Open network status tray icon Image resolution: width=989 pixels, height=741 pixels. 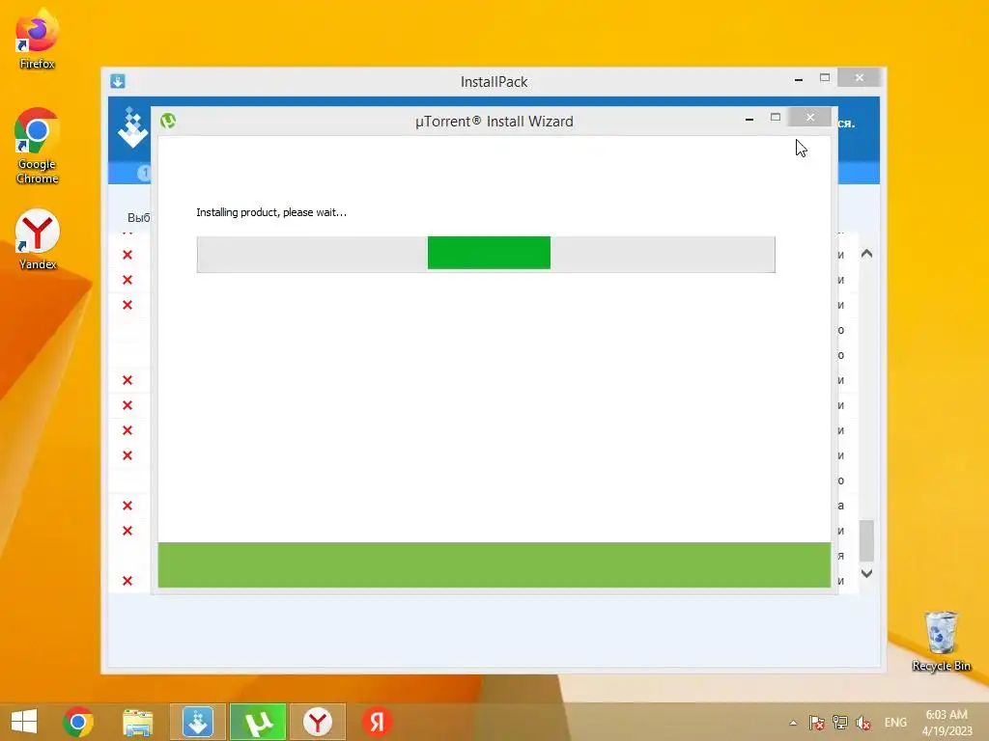click(x=839, y=723)
